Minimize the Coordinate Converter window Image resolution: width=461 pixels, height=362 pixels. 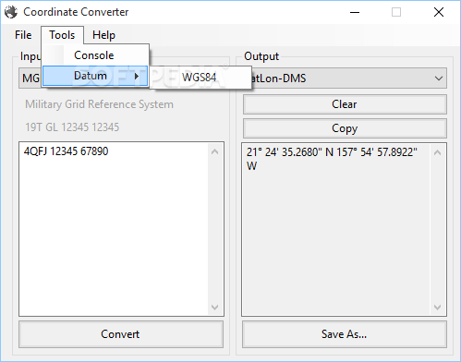pos(355,12)
